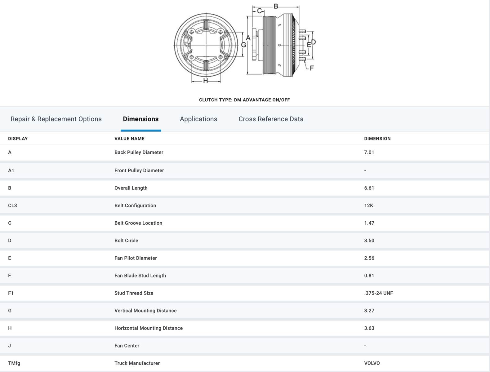
Task: Click the Fan Pilot Diameter label
Action: point(136,258)
